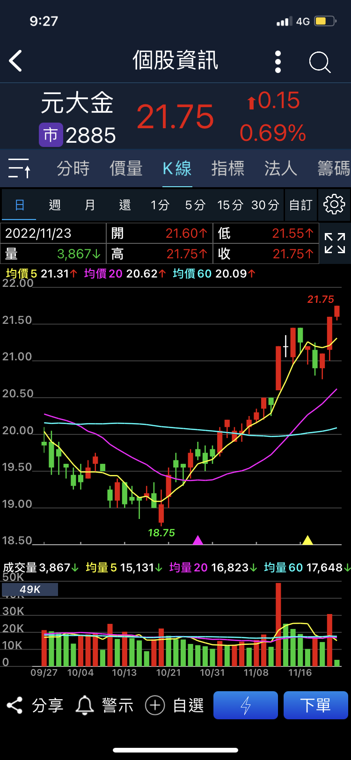The height and width of the screenshot is (760, 351).
Task: Select the 30分 interval
Action: (x=265, y=205)
